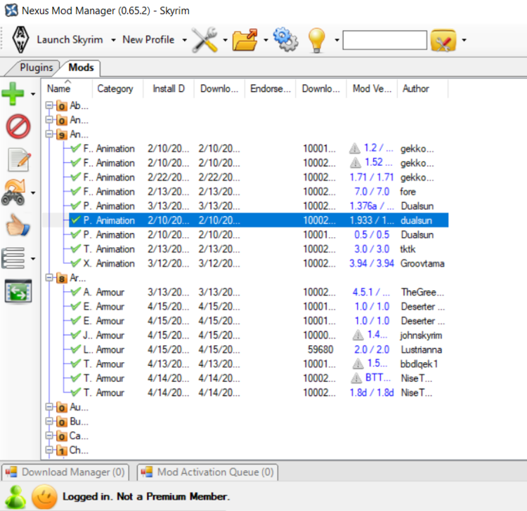Click the open folder icon in toolbar
The height and width of the screenshot is (511, 527).
(245, 39)
